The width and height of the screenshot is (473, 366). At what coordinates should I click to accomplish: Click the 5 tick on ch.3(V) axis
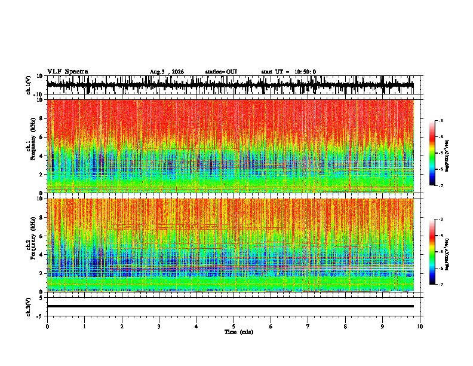[x=41, y=298]
